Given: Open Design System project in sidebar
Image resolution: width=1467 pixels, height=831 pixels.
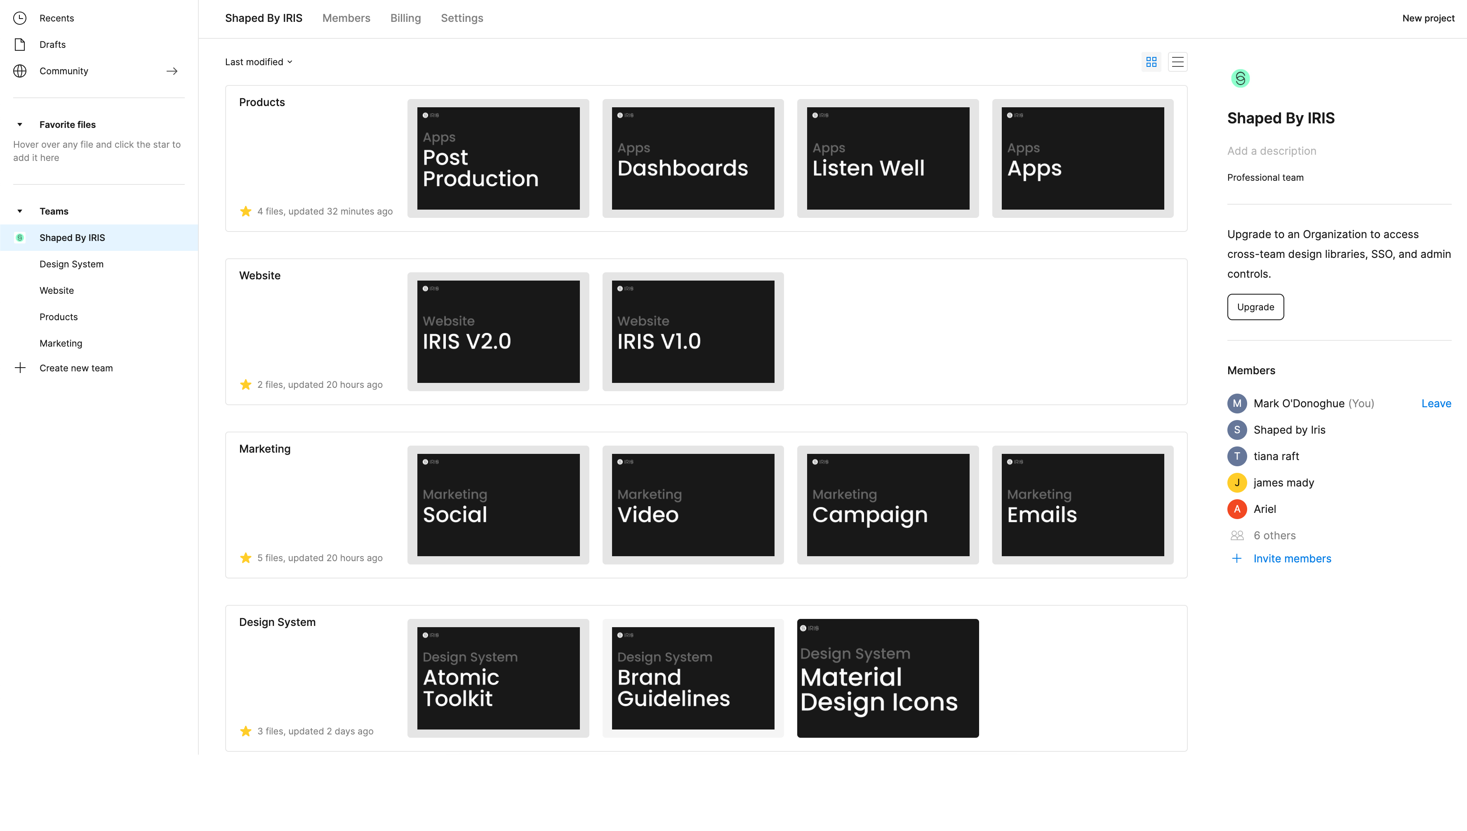Looking at the screenshot, I should coord(71,264).
